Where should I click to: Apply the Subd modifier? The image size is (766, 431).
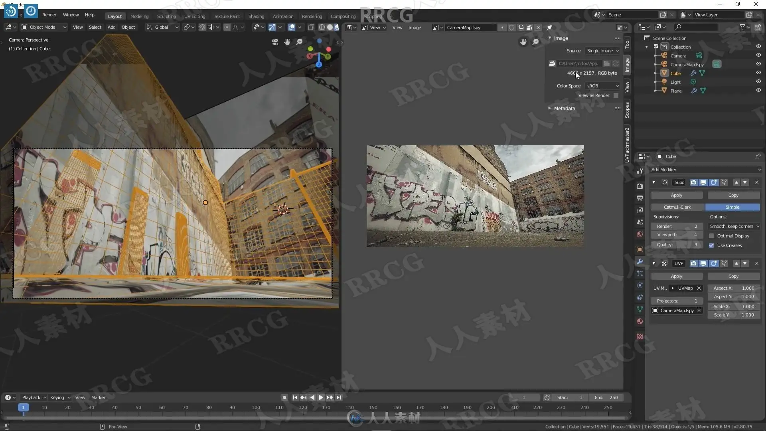[x=677, y=195]
